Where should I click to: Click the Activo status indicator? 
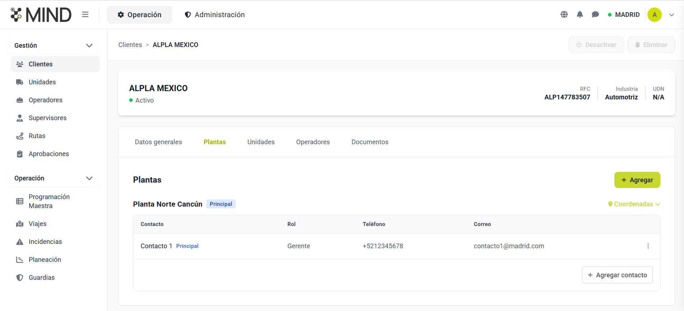pyautogui.click(x=141, y=100)
